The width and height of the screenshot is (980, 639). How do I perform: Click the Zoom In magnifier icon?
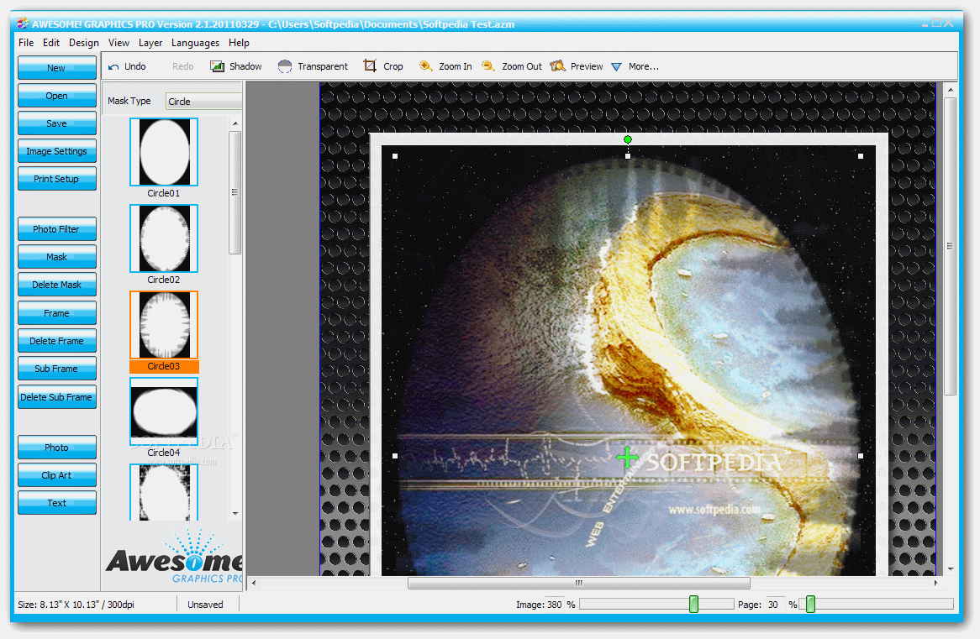pyautogui.click(x=425, y=65)
